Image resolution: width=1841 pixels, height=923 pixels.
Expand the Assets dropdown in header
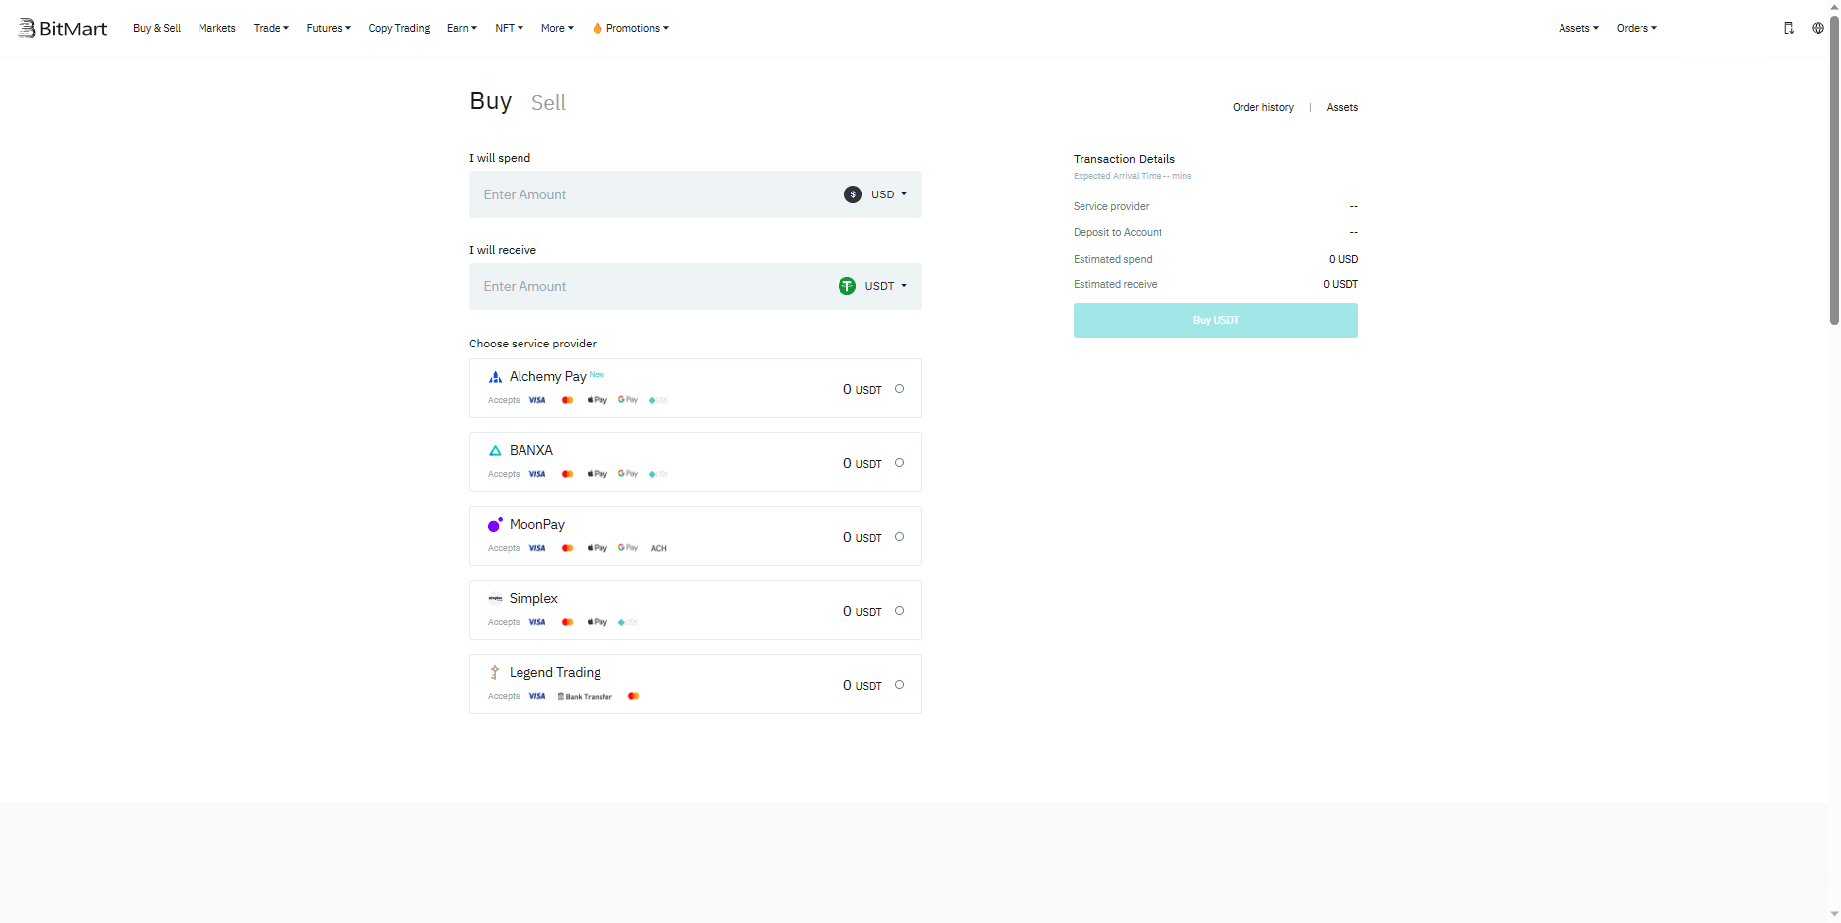click(1578, 28)
